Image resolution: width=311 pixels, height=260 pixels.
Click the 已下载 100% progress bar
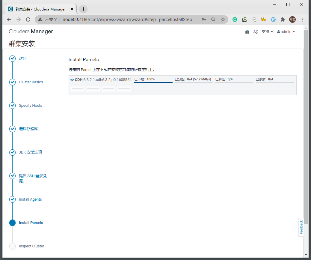(x=153, y=82)
